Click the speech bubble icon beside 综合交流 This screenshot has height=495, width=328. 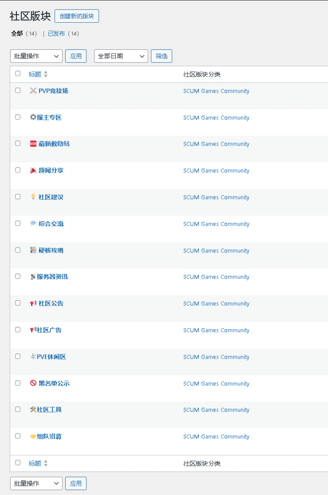(x=33, y=223)
